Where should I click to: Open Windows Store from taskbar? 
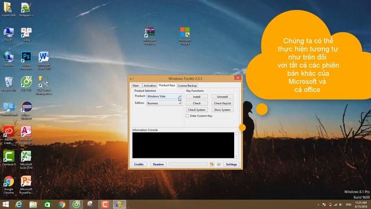48,204
